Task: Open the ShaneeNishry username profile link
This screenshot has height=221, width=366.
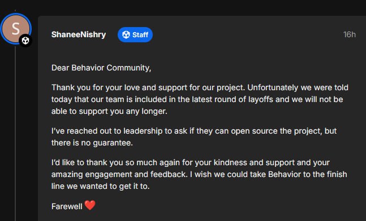Action: (79, 34)
